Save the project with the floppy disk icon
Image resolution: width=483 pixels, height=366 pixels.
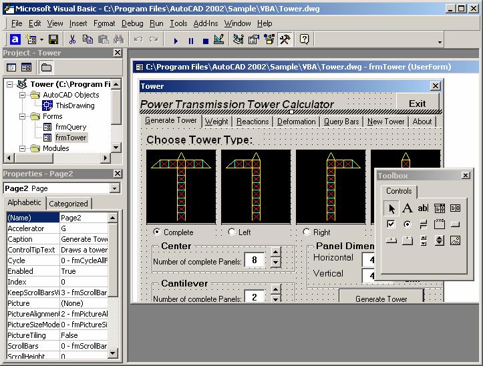point(53,40)
